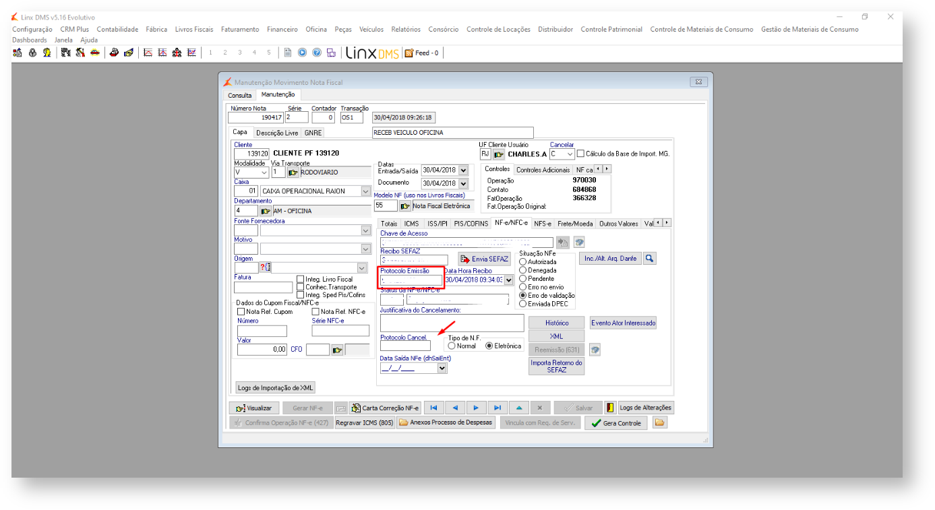The width and height of the screenshot is (935, 510).
Task: Click the magnifier icon next to Inc./Alt. Arq. Danfe
Action: click(x=649, y=259)
